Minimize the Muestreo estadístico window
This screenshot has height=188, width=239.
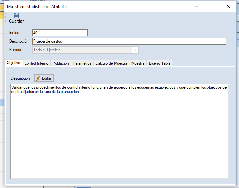196,6
